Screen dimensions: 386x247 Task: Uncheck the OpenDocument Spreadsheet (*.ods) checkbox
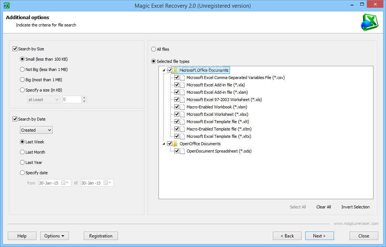pos(177,151)
